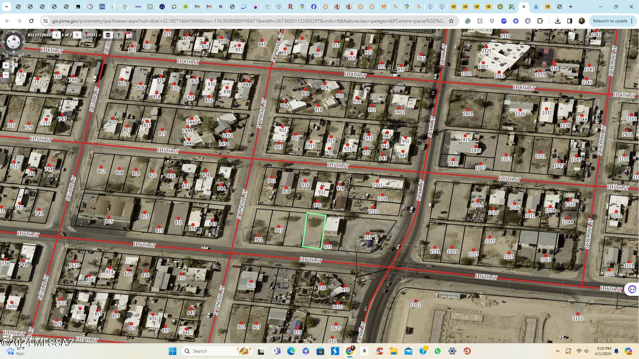Reload the page

coord(31,21)
